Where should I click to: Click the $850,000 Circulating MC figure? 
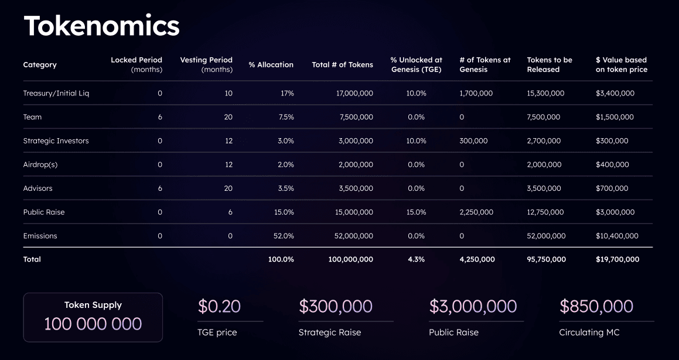point(596,306)
